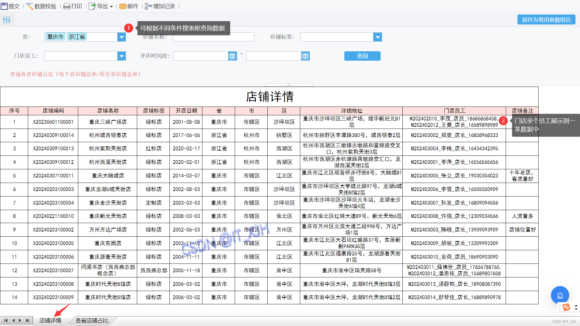The height and width of the screenshot is (326, 580).
Task: Click the 查询 query button
Action: [362, 56]
